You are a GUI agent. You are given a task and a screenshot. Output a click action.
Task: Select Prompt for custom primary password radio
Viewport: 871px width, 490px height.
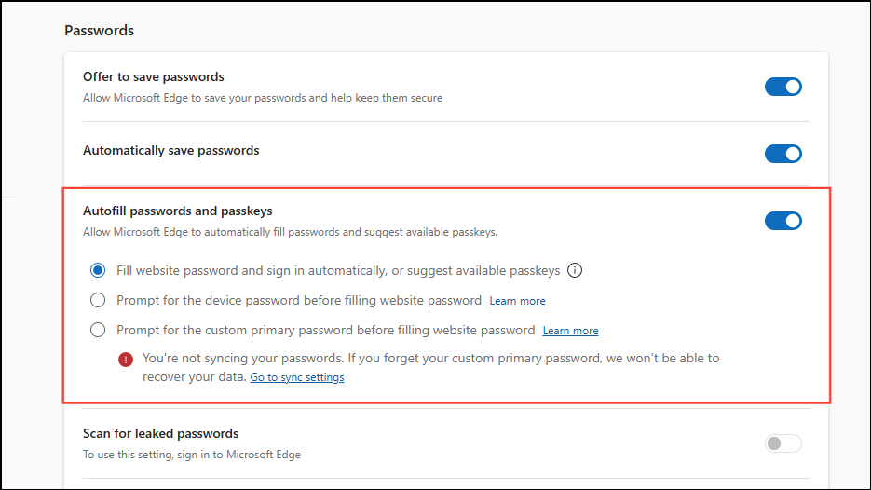[98, 330]
